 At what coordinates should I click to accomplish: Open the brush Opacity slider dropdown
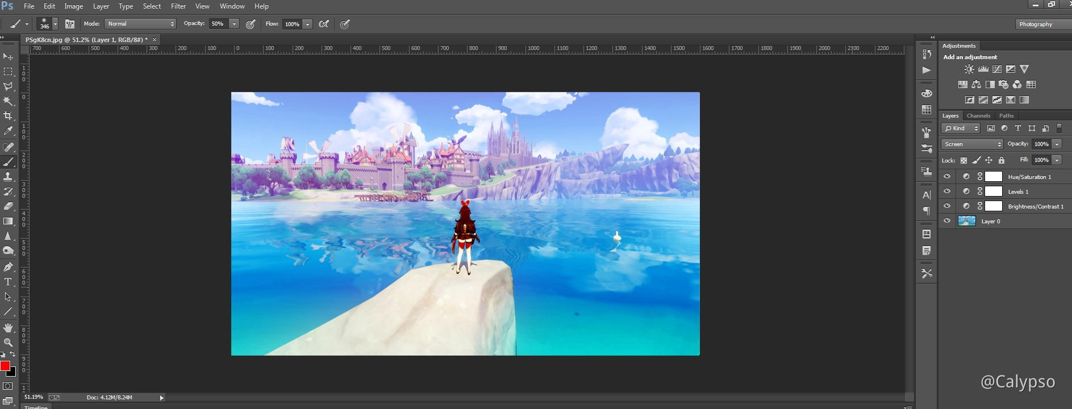tap(234, 24)
